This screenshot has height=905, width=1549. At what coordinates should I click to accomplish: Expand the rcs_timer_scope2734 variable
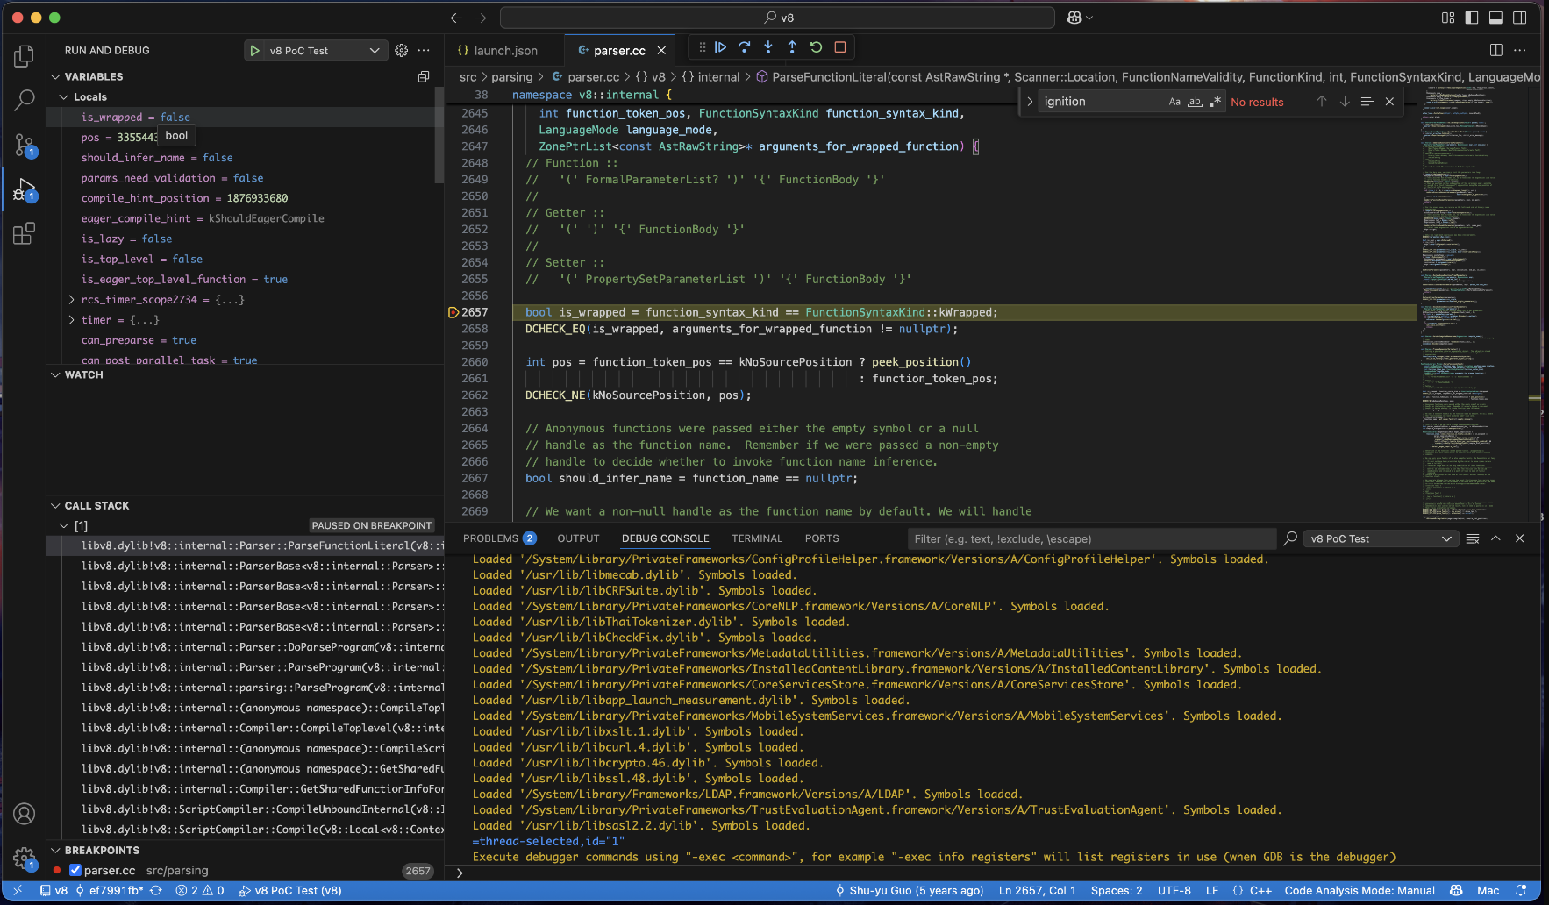point(72,300)
